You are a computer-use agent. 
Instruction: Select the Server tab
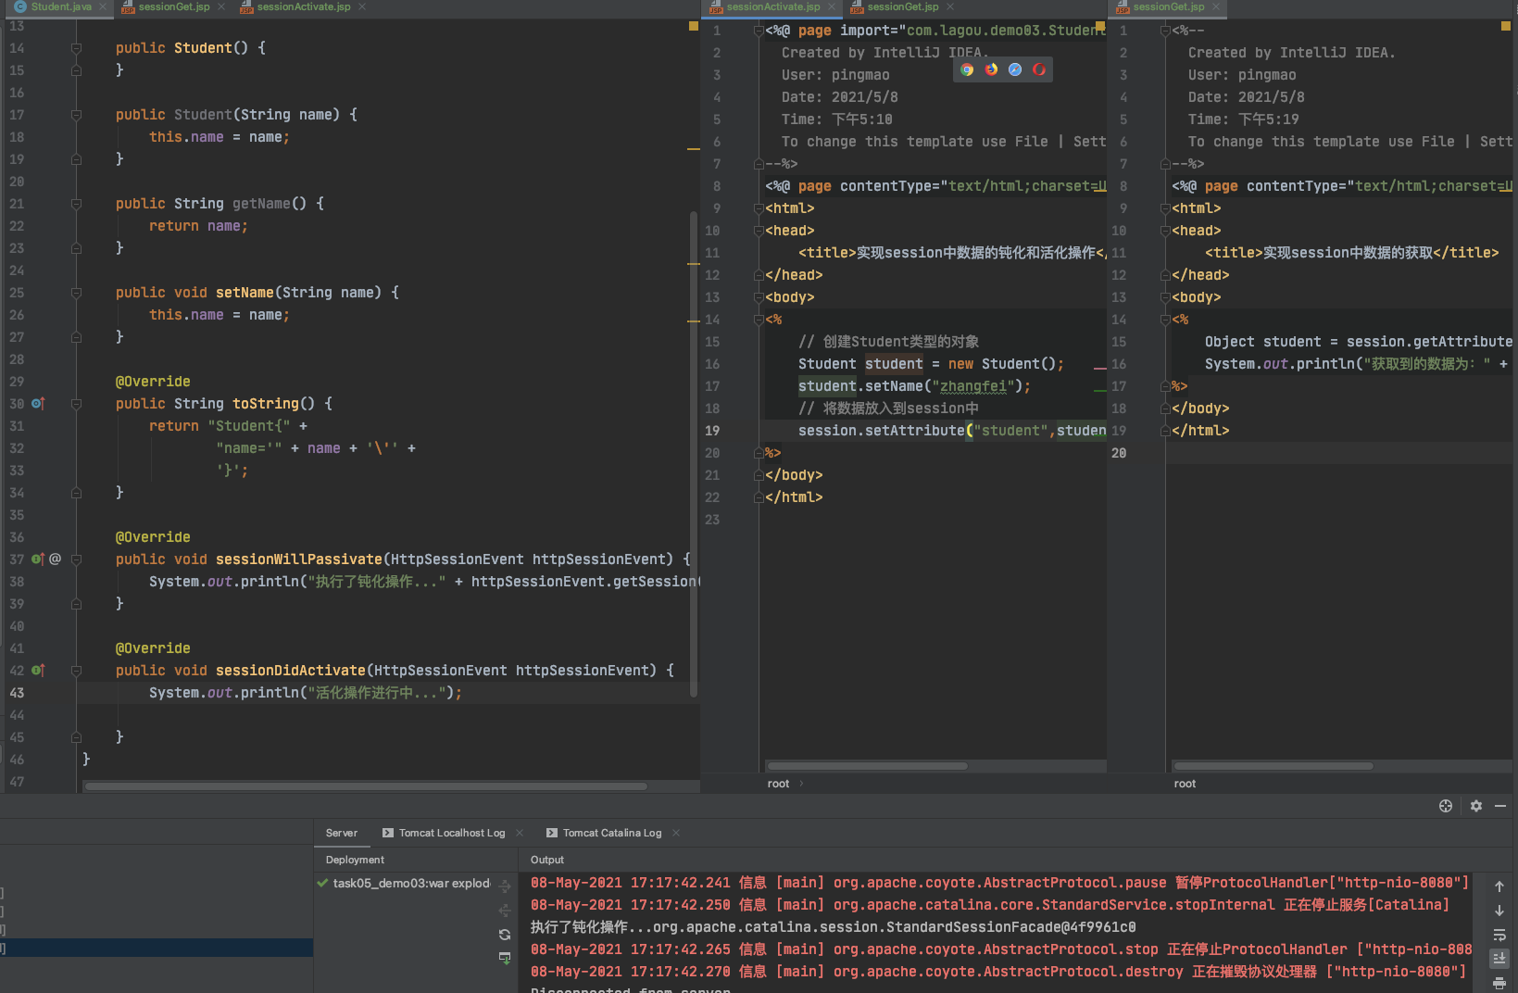point(342,833)
